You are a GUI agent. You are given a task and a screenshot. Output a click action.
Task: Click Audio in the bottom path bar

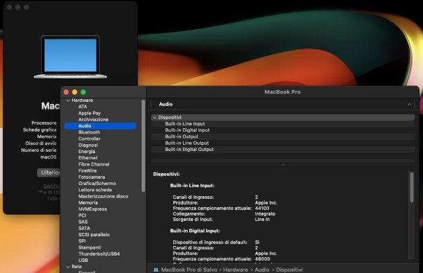click(262, 270)
